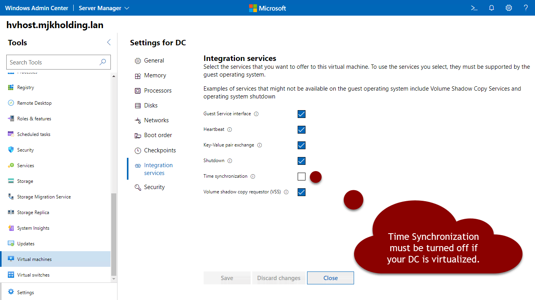Show info for Volume shadow copy requestor

pos(286,192)
